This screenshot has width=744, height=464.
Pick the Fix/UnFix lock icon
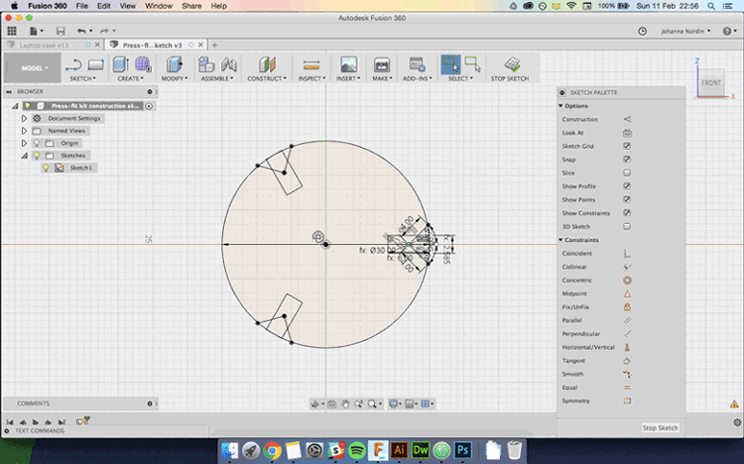coord(627,307)
